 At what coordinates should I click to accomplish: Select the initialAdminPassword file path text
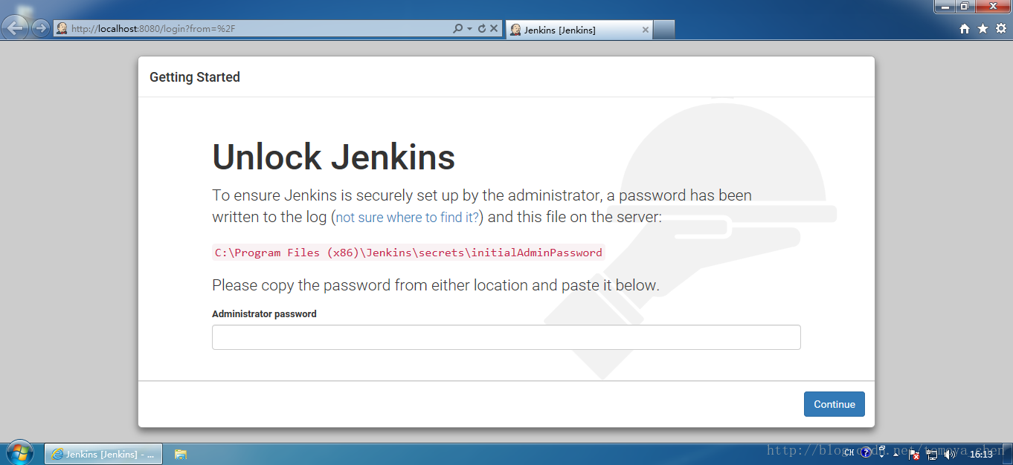[x=408, y=253]
